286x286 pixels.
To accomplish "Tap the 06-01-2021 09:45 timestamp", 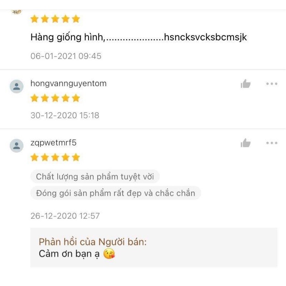I will pyautogui.click(x=66, y=56).
